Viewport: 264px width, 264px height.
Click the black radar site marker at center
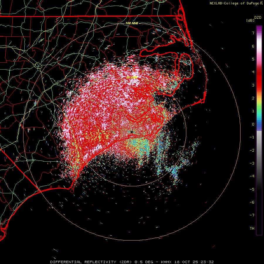pyautogui.click(x=132, y=132)
